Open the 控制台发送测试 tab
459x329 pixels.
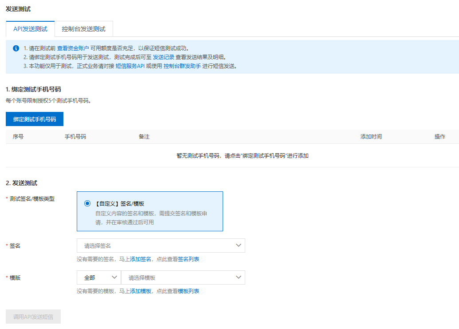pyautogui.click(x=83, y=29)
